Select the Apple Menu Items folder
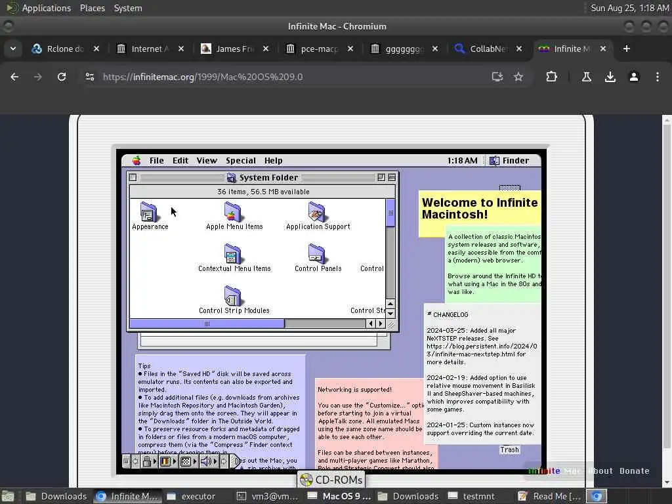672x504 pixels. pos(233,212)
